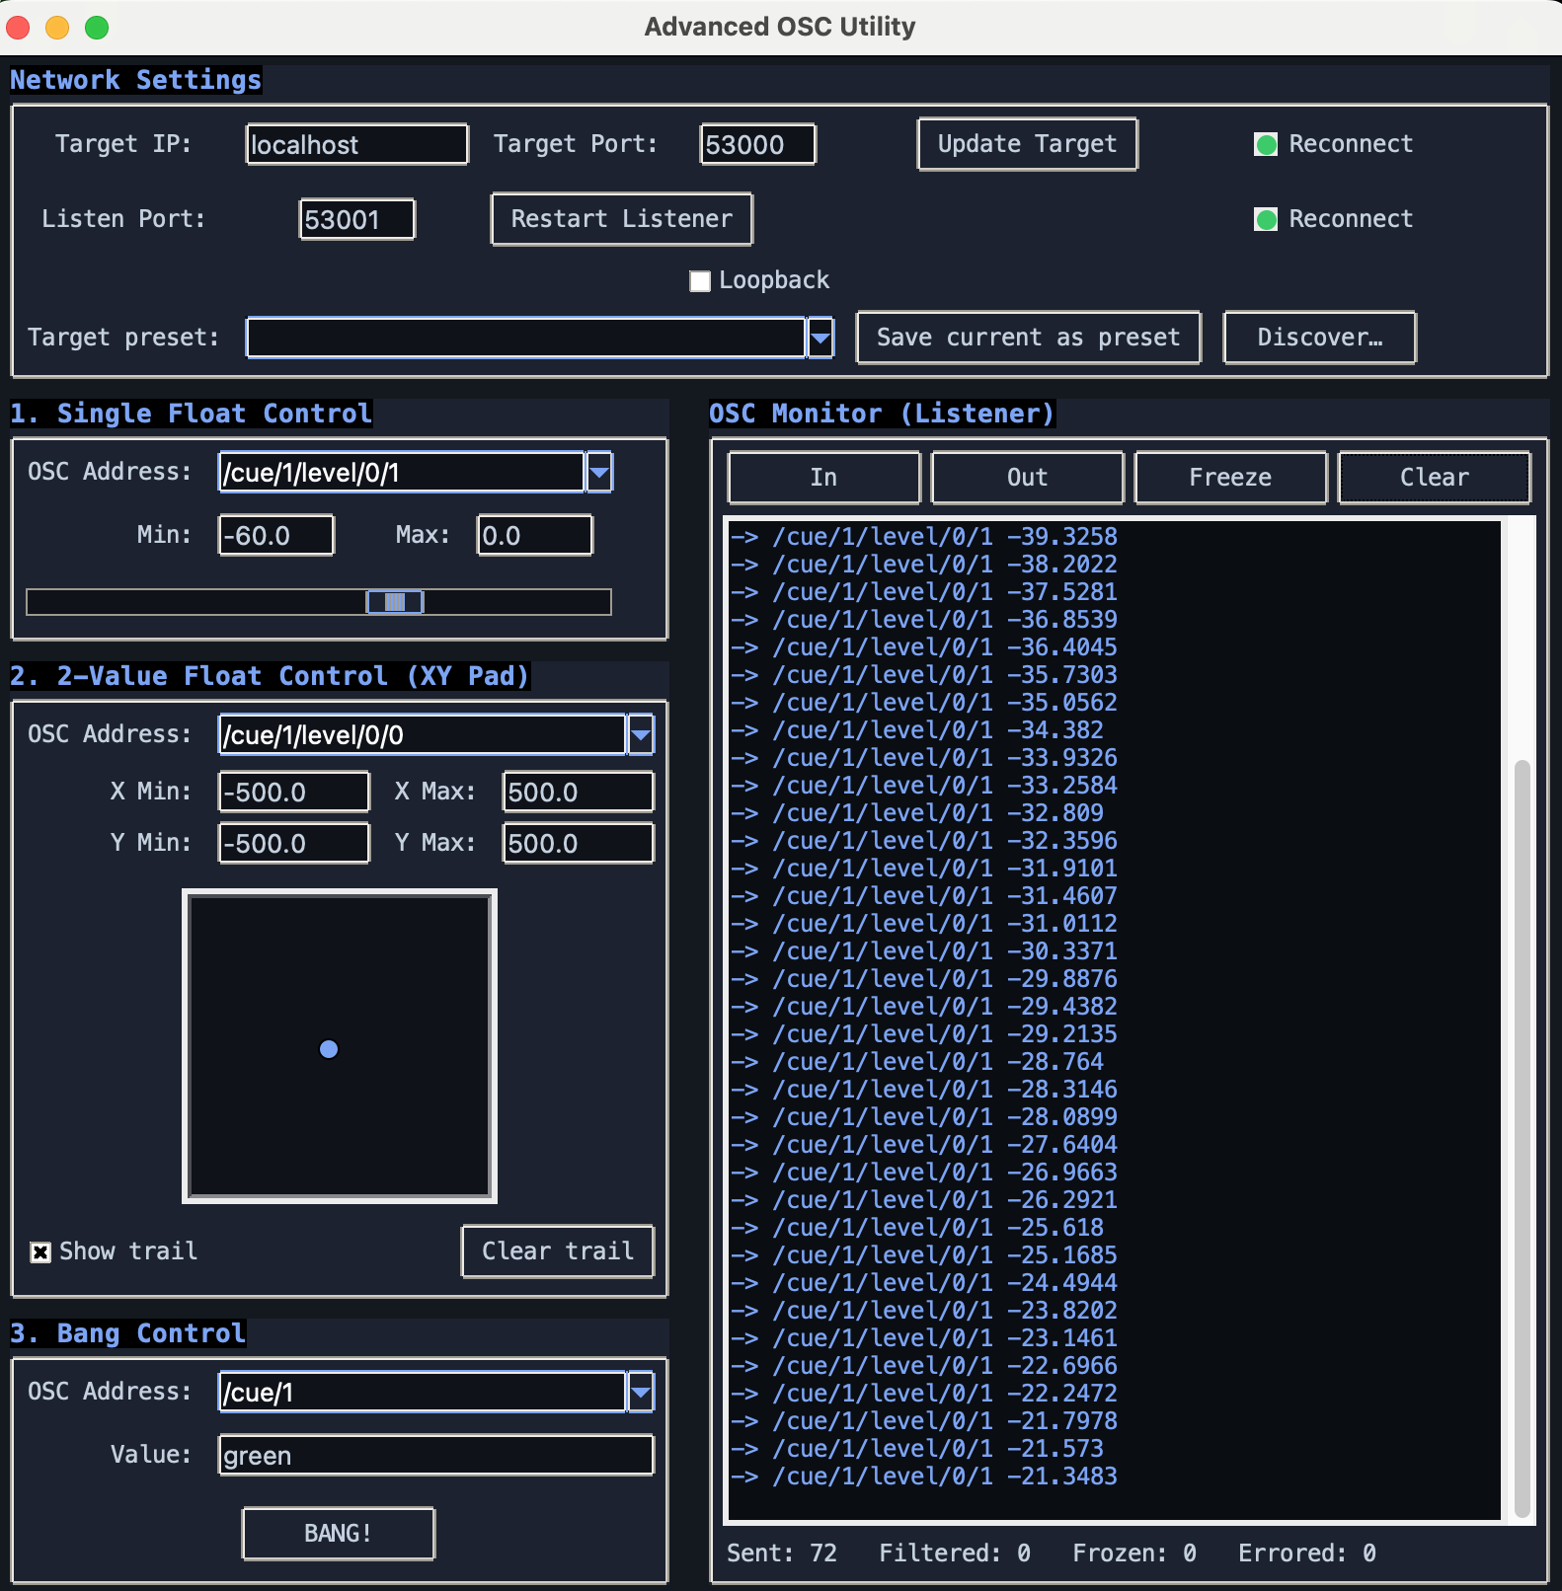This screenshot has width=1562, height=1591.
Task: Click the Max value field 0.0
Action: click(535, 536)
